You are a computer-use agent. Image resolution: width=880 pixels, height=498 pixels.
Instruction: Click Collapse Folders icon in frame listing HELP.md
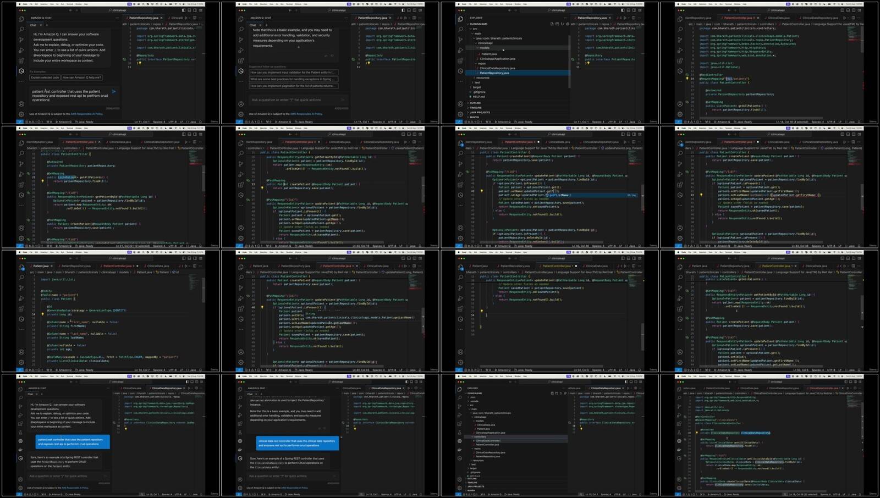tap(568, 24)
